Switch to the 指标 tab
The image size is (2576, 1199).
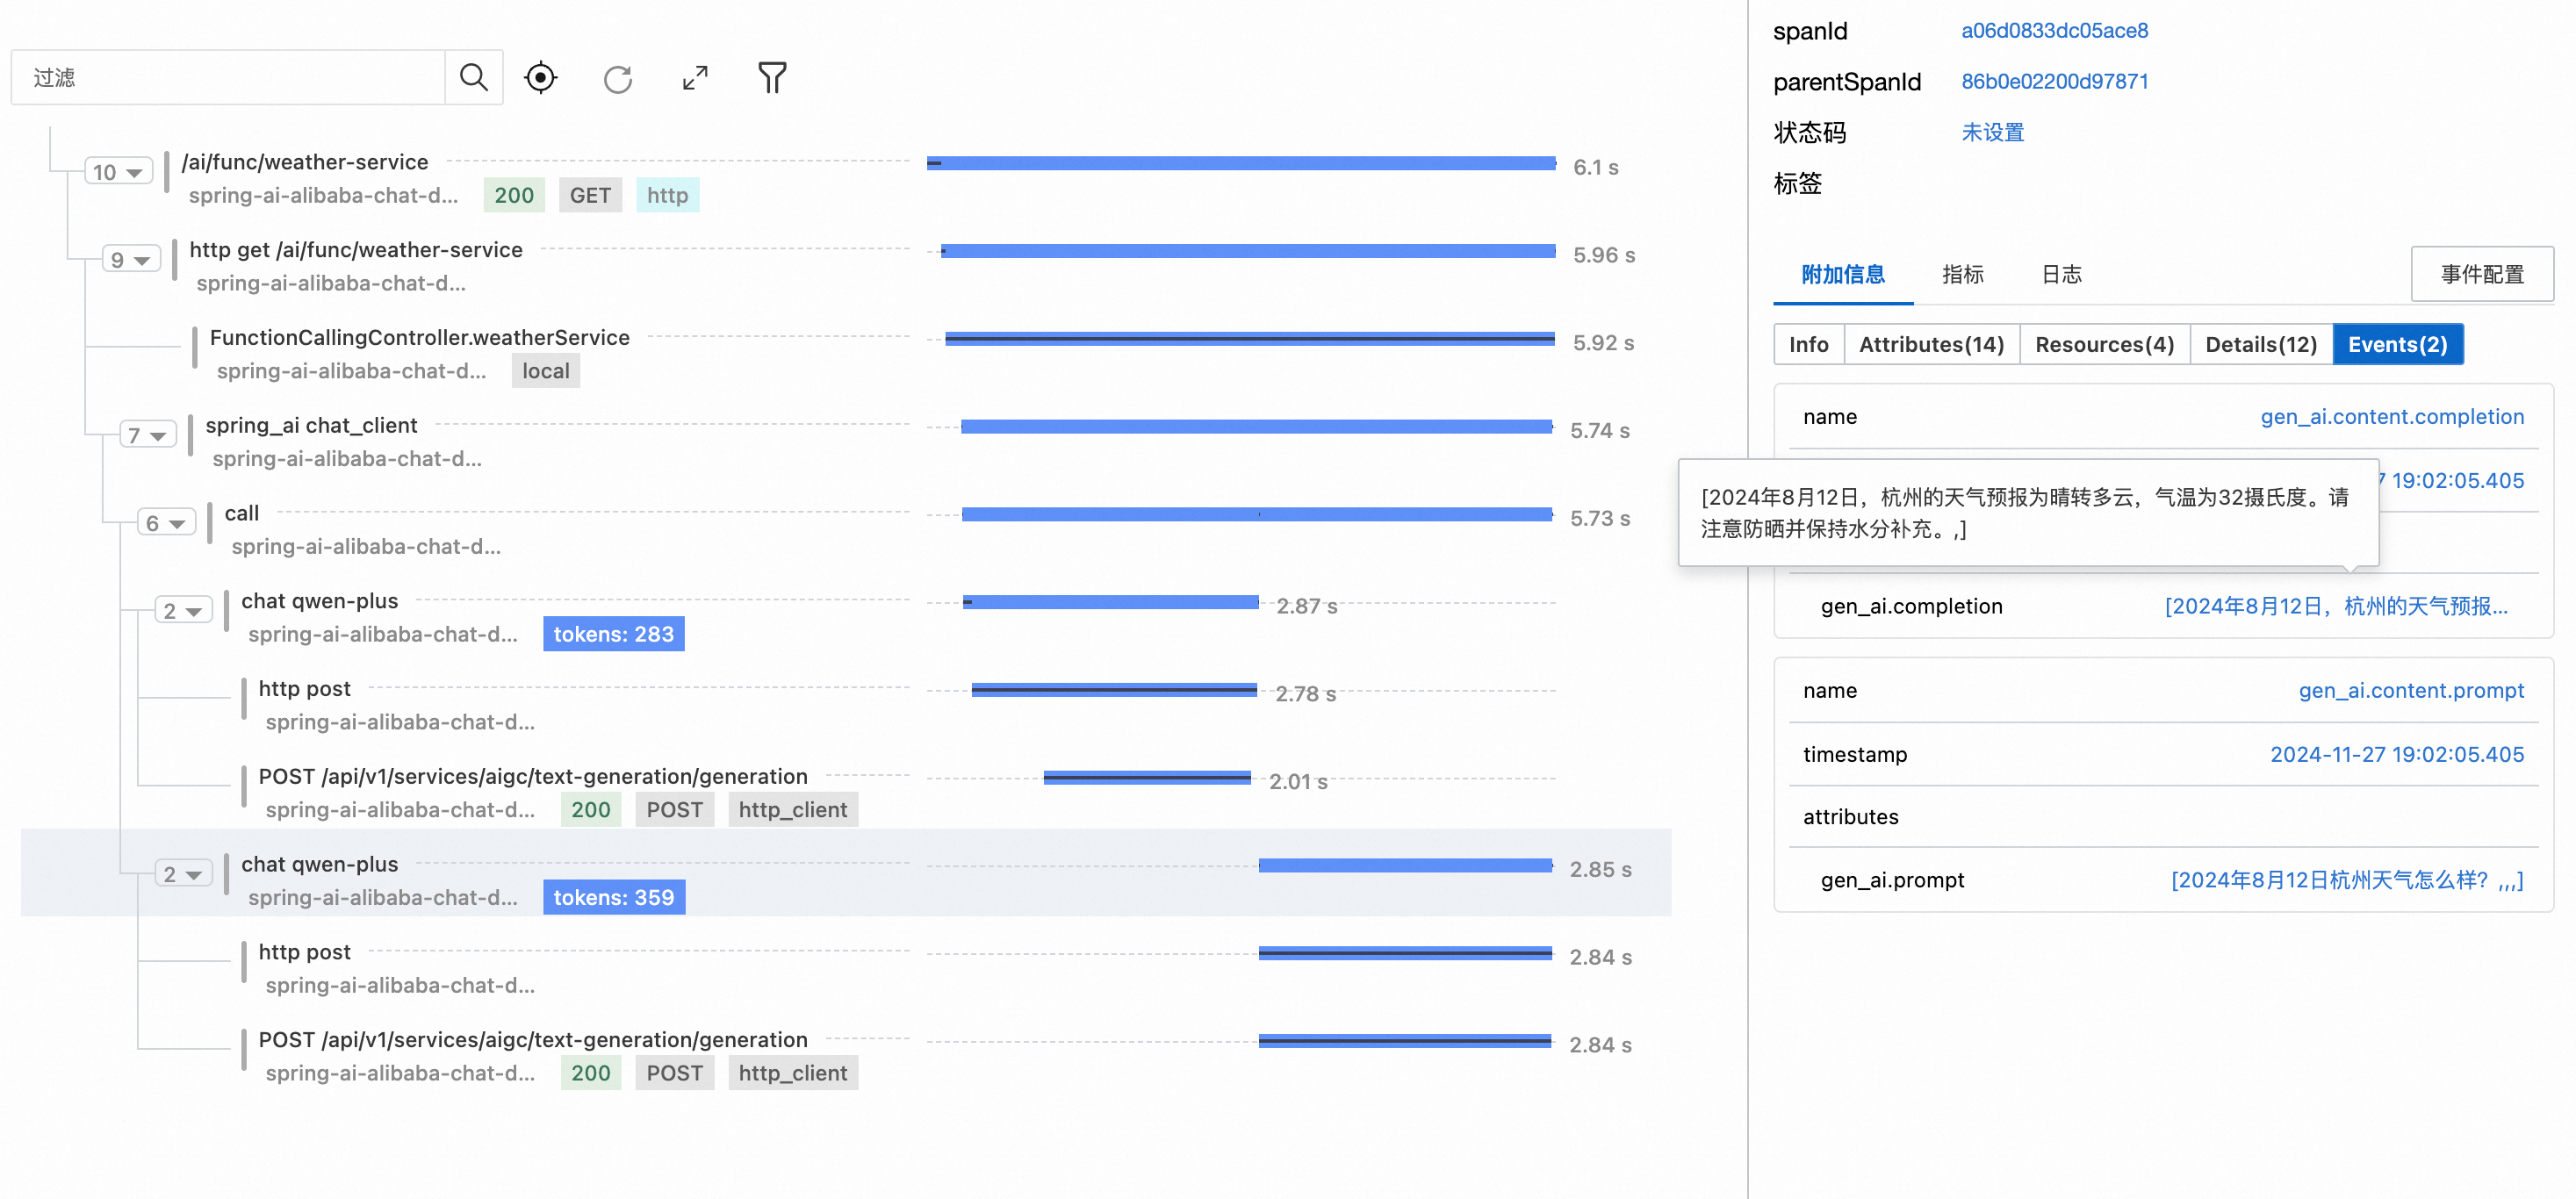pyautogui.click(x=1962, y=275)
